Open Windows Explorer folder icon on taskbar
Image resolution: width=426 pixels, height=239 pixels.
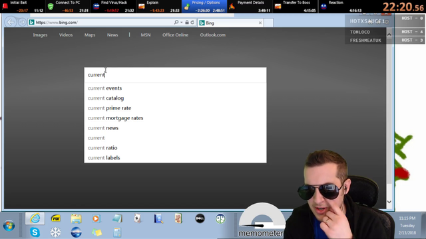point(76,218)
